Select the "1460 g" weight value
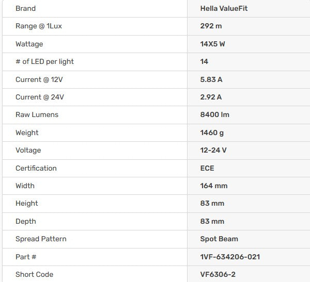The image size is (310, 282). (212, 132)
